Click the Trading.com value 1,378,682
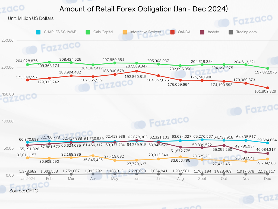The height and width of the screenshot is (209, 278). [28, 171]
